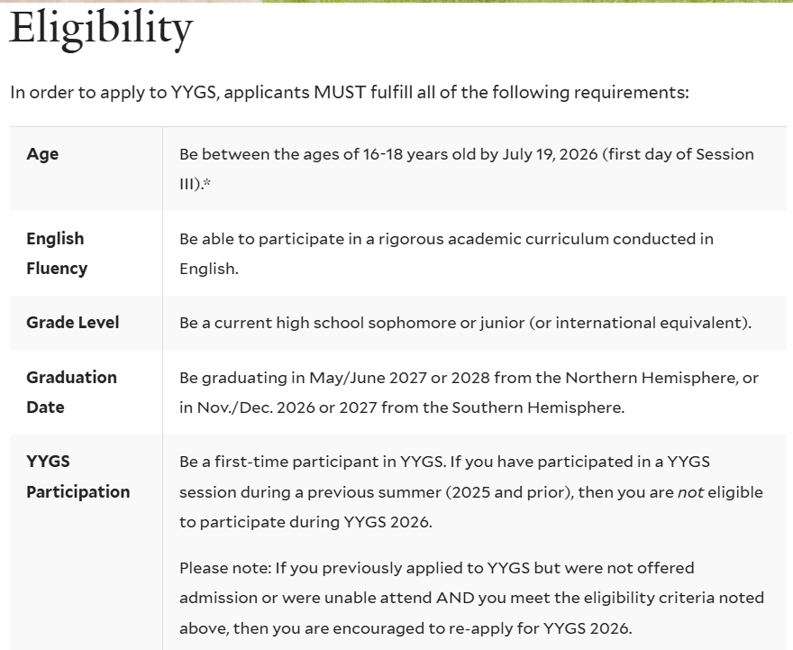793x650 pixels.
Task: Select the YYGS Participation row label
Action: coord(77,476)
